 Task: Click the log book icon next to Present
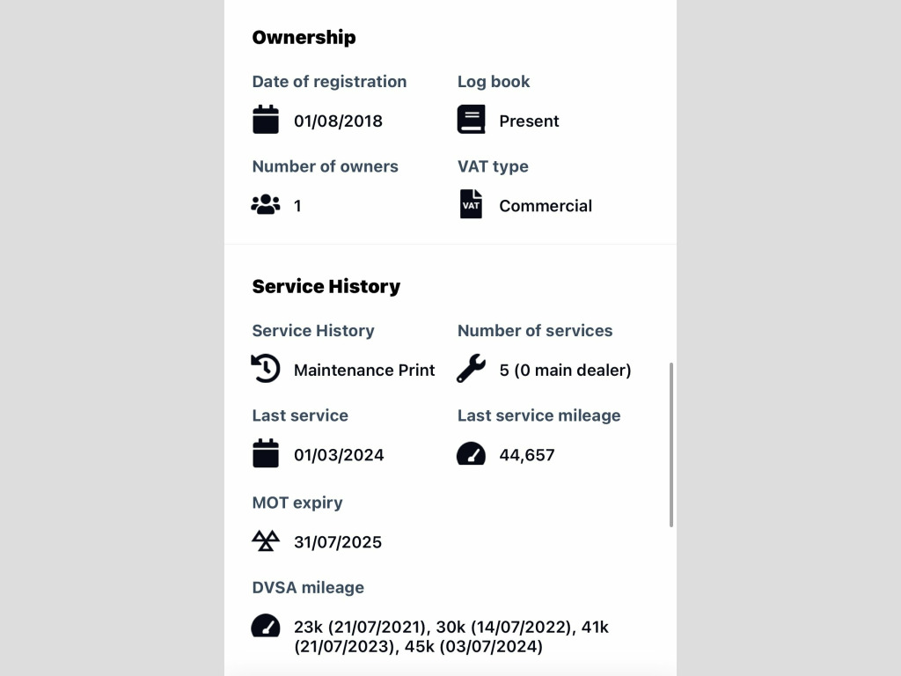pyautogui.click(x=472, y=120)
